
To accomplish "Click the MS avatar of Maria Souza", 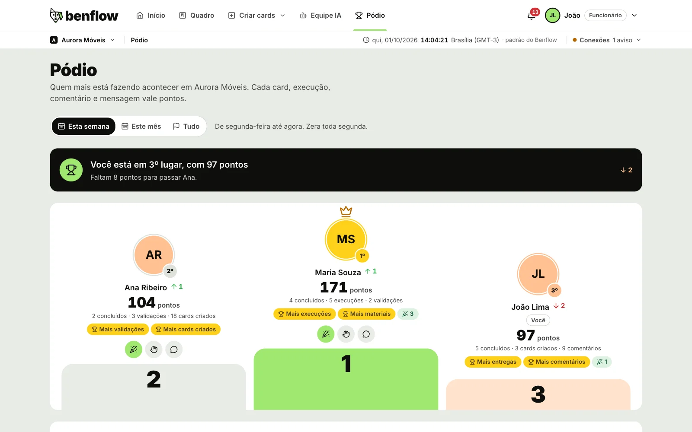I will pos(346,239).
